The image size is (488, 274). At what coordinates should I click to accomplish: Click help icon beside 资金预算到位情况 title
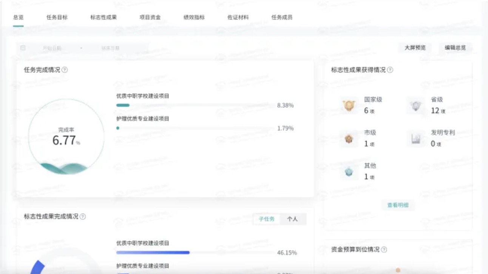384,249
